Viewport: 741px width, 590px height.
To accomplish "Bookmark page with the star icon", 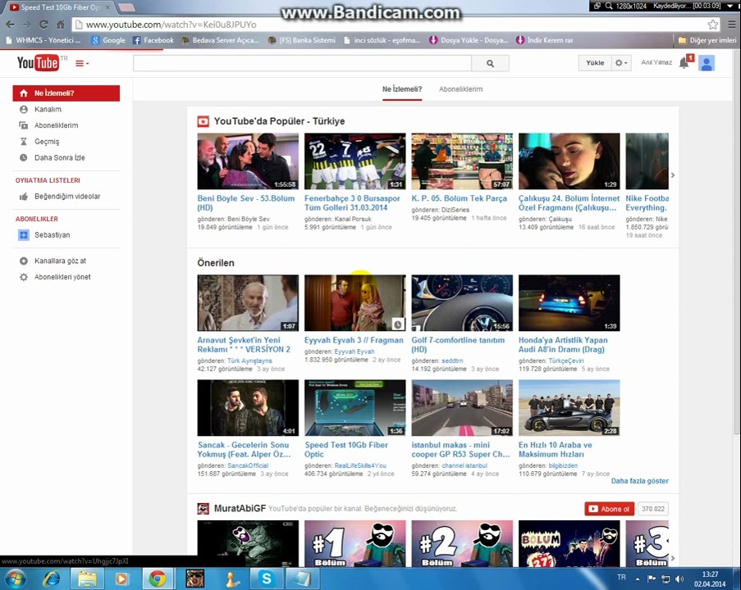I will click(712, 25).
